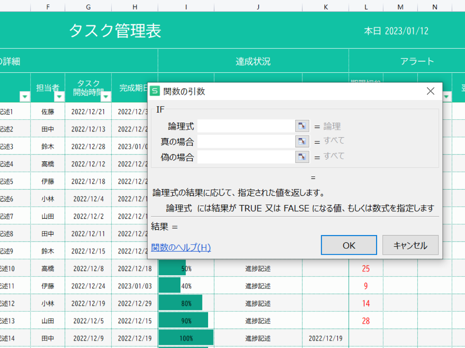The width and height of the screenshot is (465, 348).
Task: Click the due date 2022/12/18 cell
Action: tap(135, 268)
